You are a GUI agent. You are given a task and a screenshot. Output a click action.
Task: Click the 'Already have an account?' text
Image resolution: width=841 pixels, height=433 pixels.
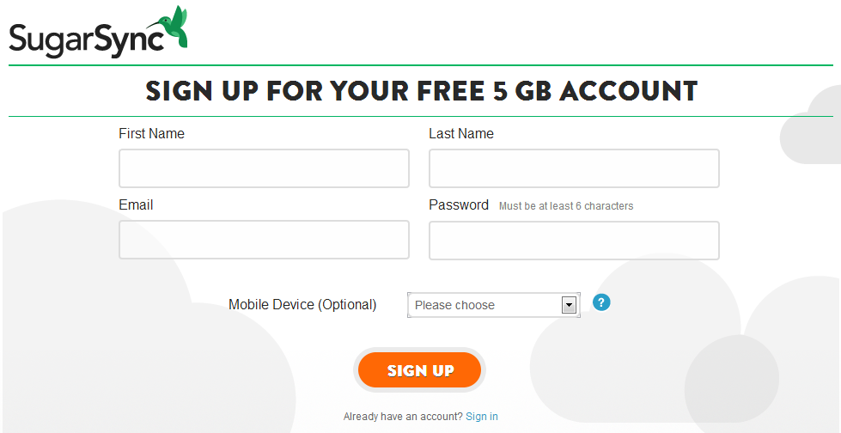point(403,417)
